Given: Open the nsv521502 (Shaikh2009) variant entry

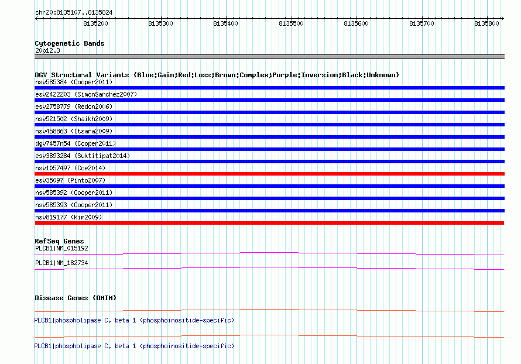Looking at the screenshot, I should pos(74,119).
